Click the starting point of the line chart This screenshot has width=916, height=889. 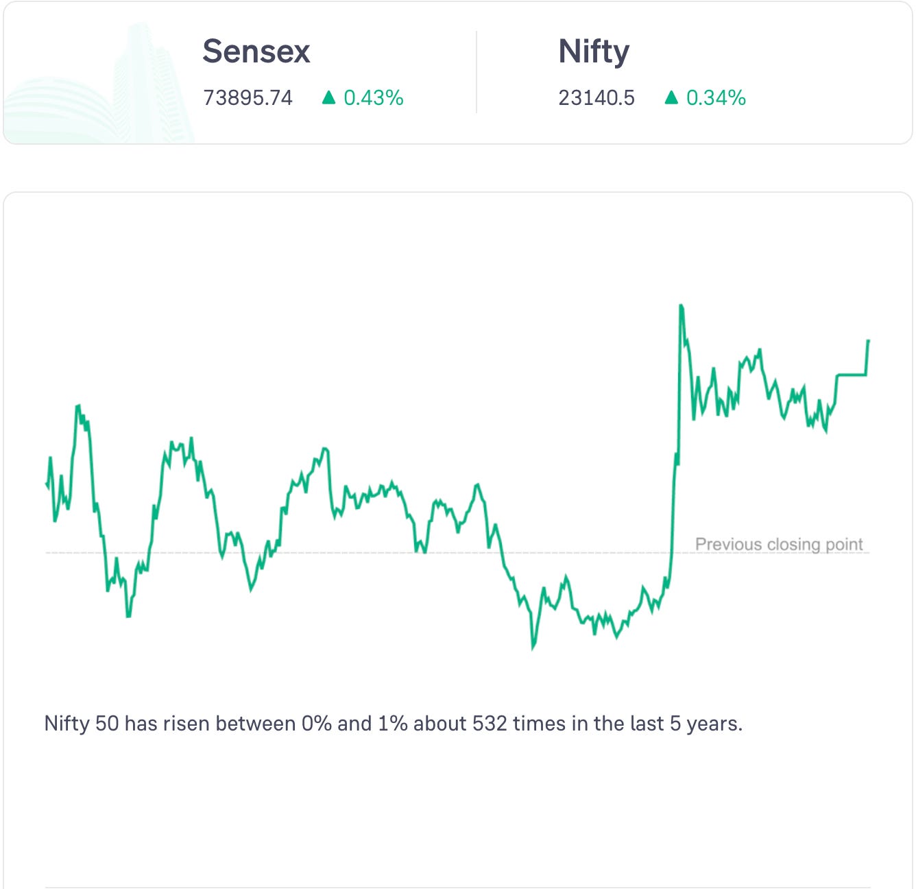tap(47, 484)
